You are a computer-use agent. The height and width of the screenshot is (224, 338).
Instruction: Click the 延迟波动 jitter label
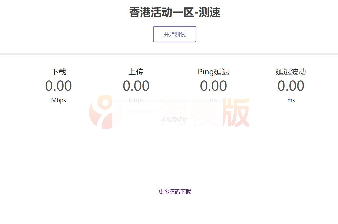pyautogui.click(x=291, y=72)
